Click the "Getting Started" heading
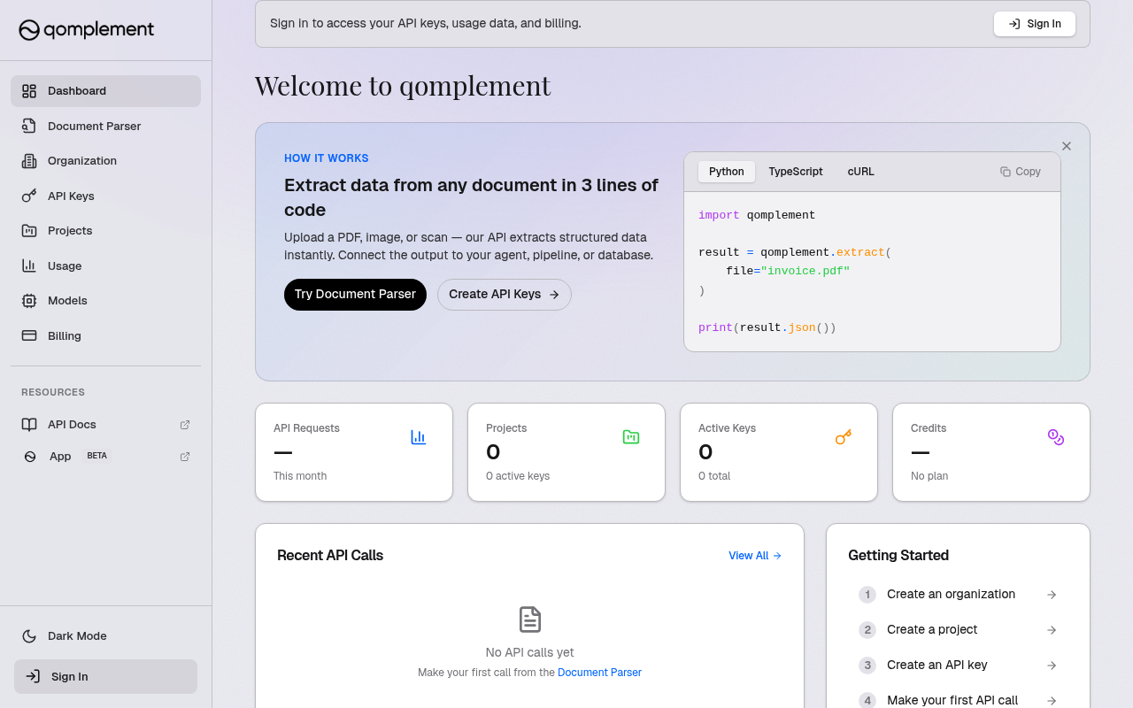This screenshot has height=708, width=1133. [x=898, y=556]
